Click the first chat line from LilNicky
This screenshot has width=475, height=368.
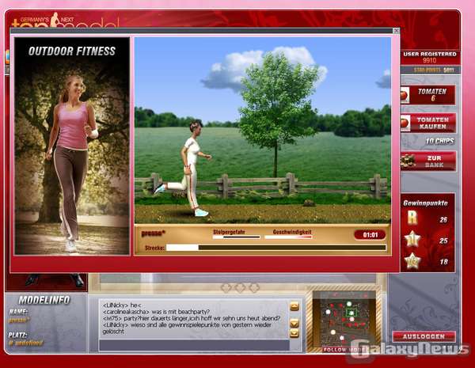pos(122,305)
